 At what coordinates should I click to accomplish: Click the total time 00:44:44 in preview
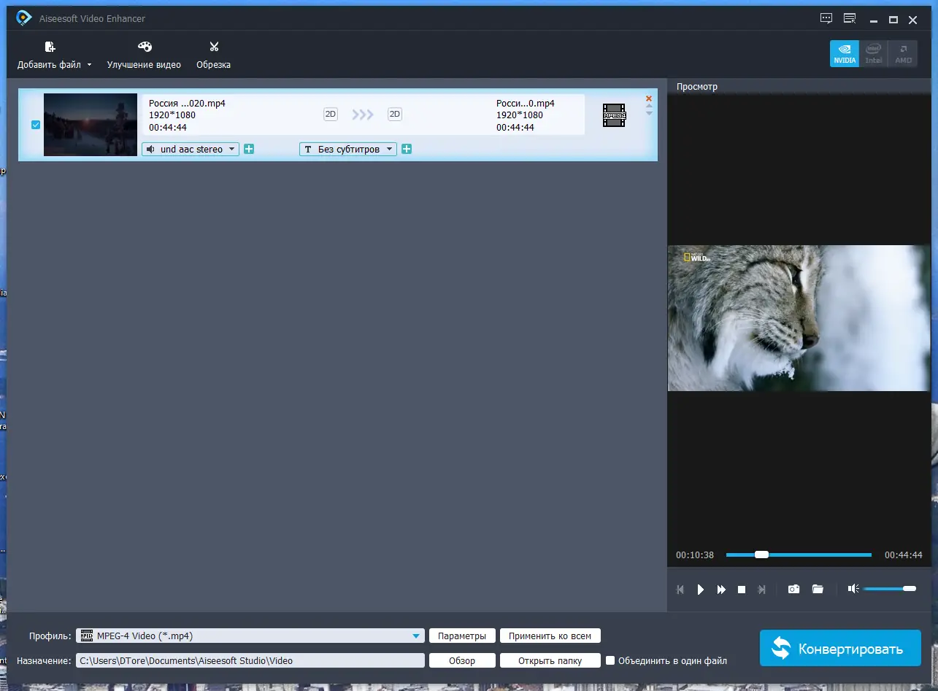pos(904,555)
